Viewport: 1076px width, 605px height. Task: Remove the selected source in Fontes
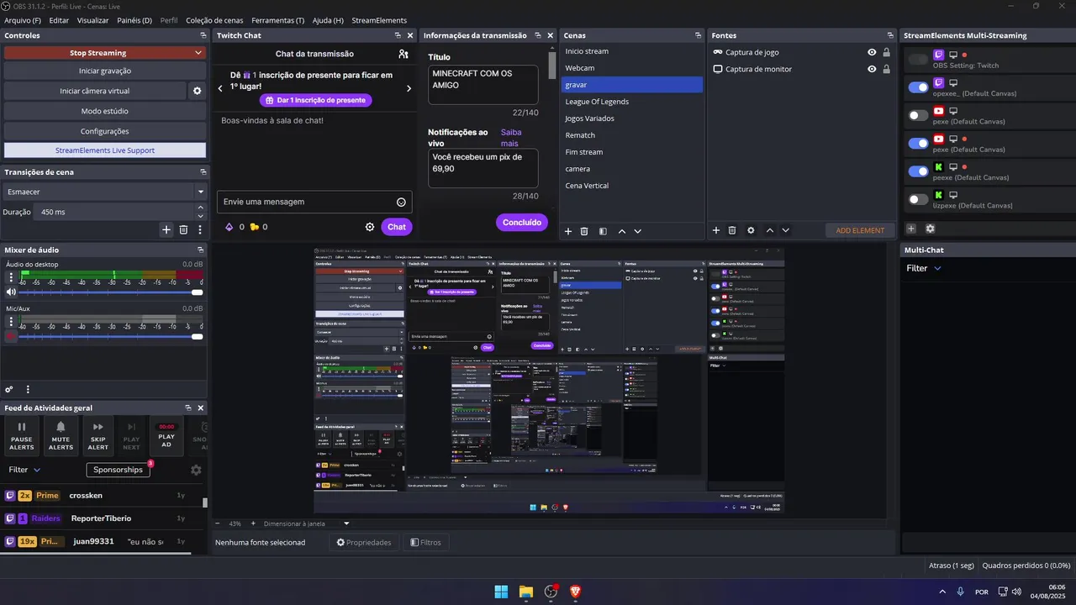pyautogui.click(x=732, y=230)
